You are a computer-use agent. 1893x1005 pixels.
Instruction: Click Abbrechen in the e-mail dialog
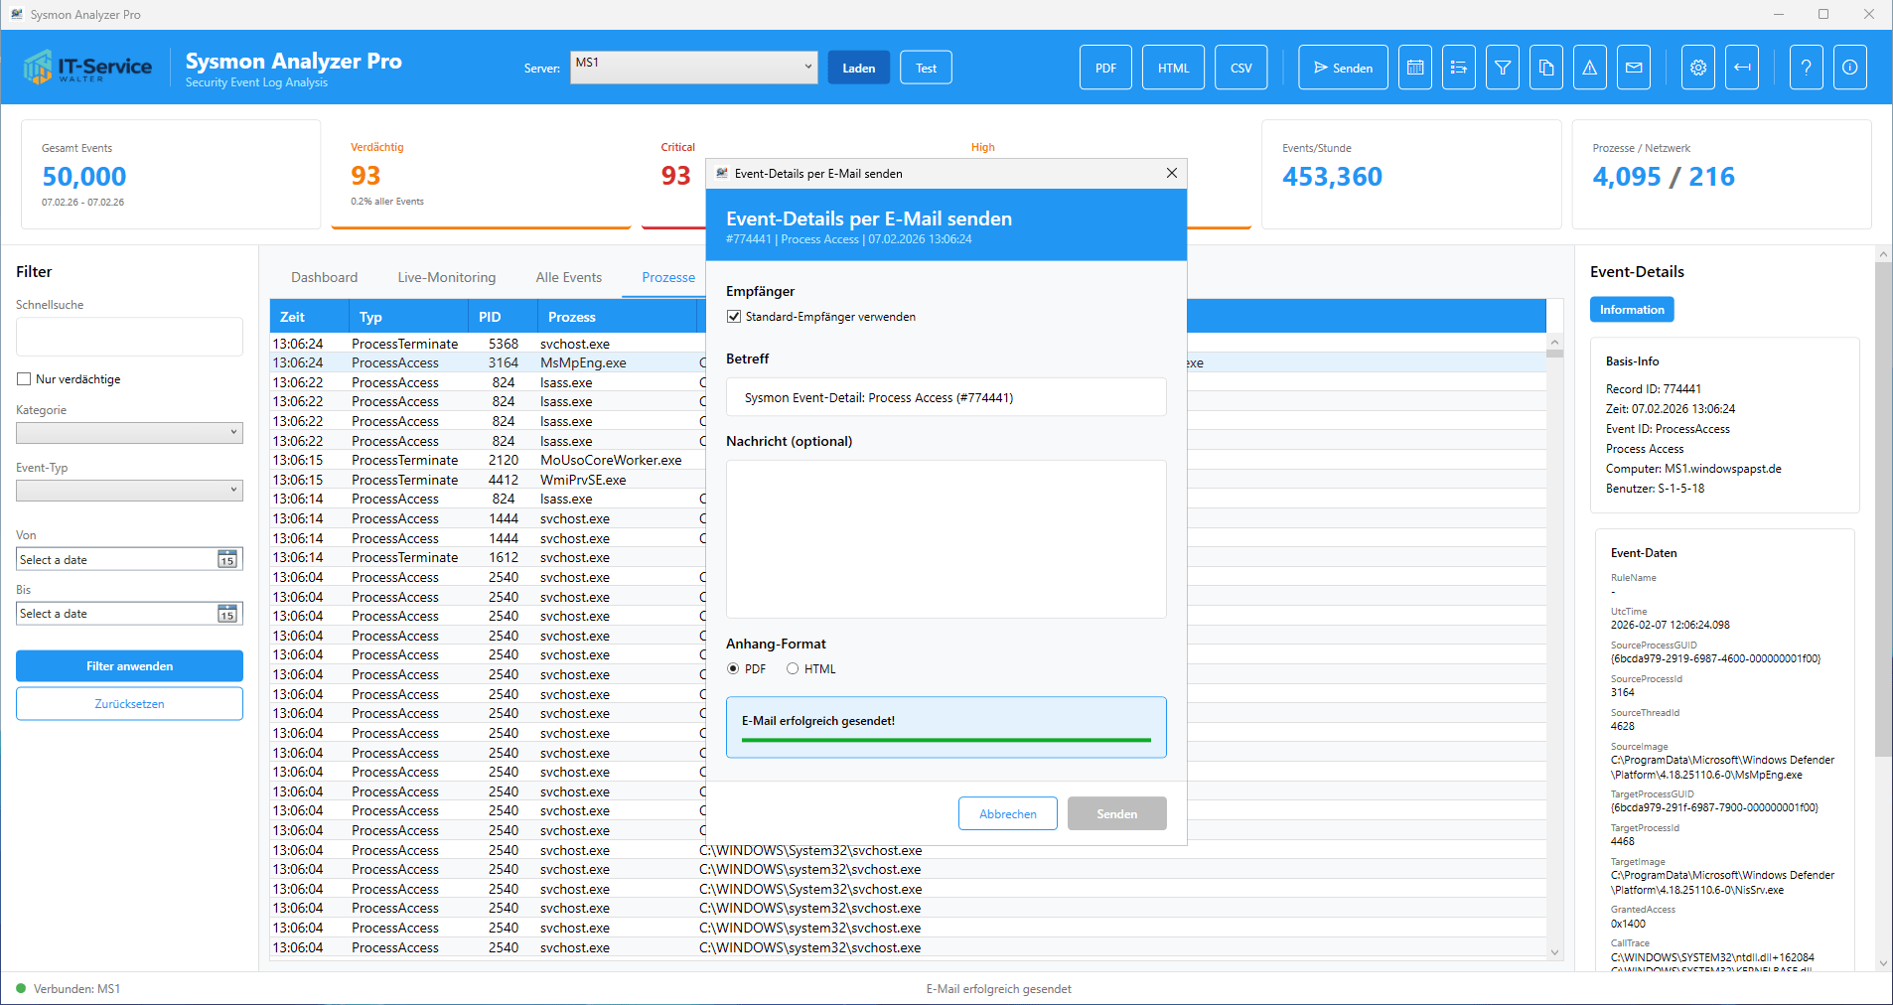point(1007,813)
